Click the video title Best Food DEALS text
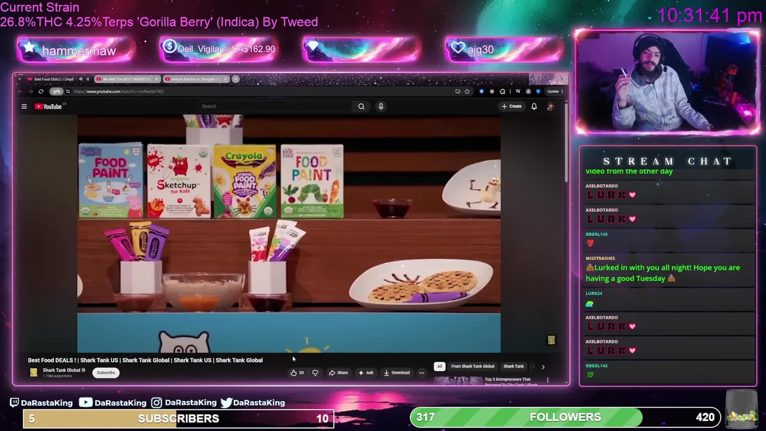The height and width of the screenshot is (431, 766). point(145,360)
